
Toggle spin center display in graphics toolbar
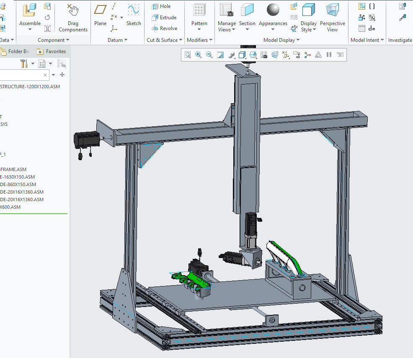(x=307, y=55)
